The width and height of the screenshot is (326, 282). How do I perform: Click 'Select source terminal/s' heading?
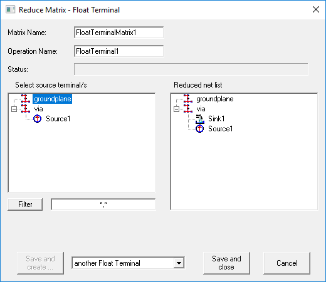coord(51,85)
